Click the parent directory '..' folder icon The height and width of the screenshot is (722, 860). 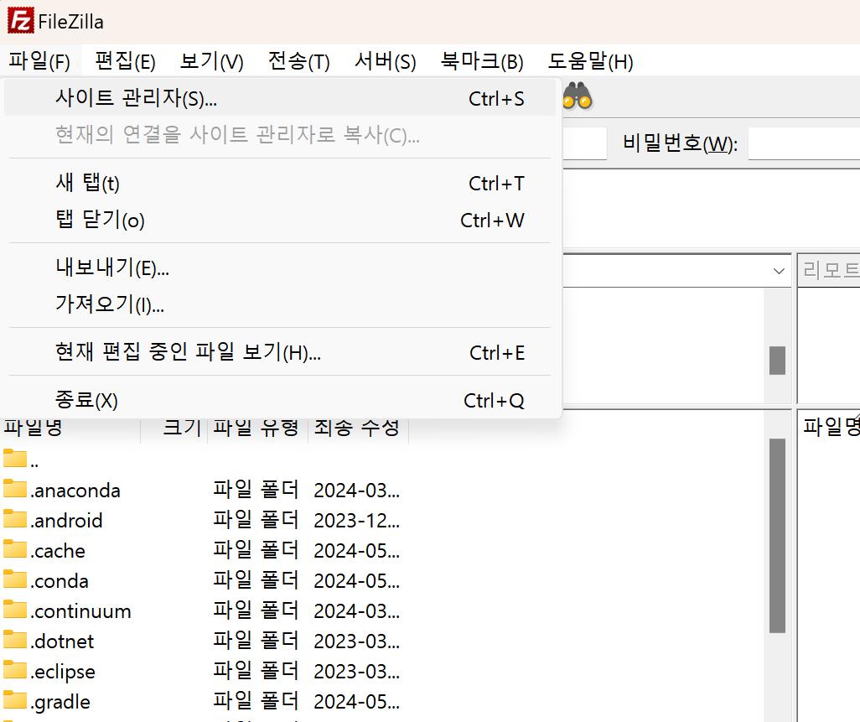tap(15, 458)
